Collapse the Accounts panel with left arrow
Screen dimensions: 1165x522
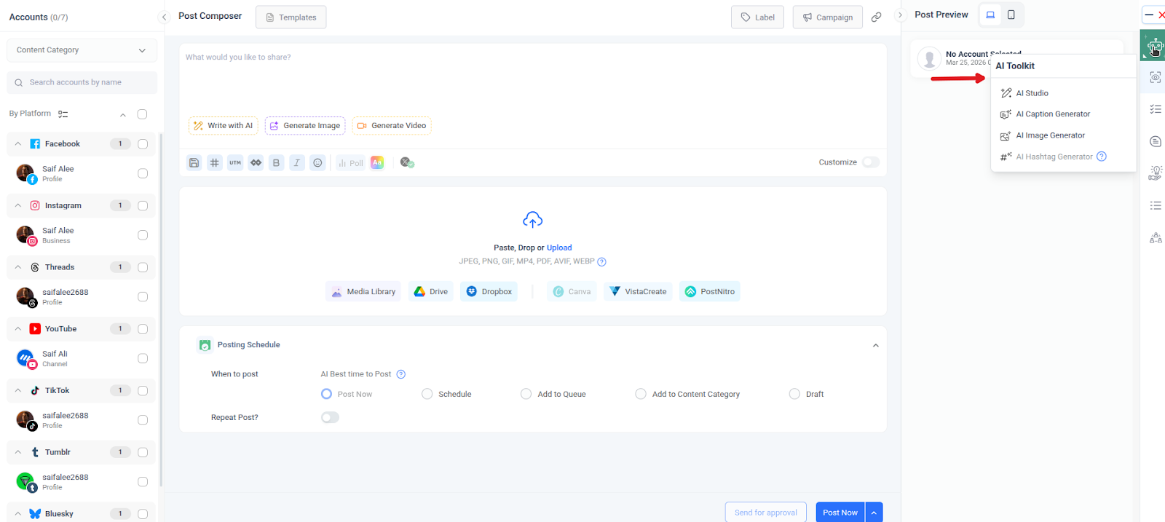coord(164,17)
